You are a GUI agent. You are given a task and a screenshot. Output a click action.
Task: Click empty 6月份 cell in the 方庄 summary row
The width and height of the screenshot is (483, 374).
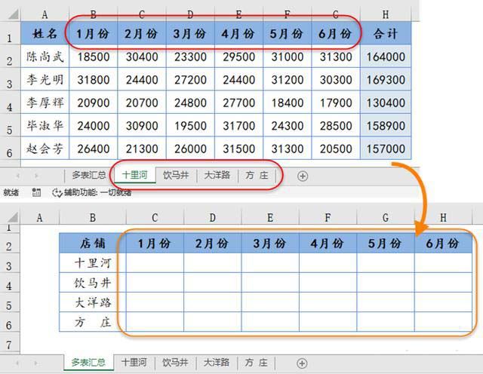(x=443, y=322)
